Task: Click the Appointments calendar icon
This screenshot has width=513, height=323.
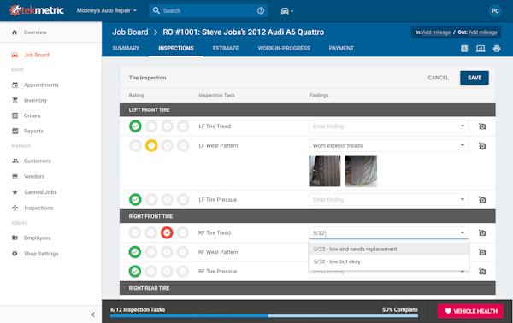Action: [x=15, y=85]
